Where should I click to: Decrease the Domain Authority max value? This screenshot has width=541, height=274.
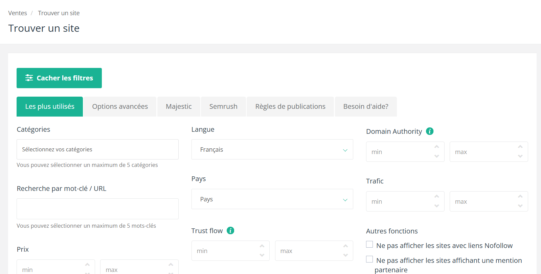tap(520, 156)
